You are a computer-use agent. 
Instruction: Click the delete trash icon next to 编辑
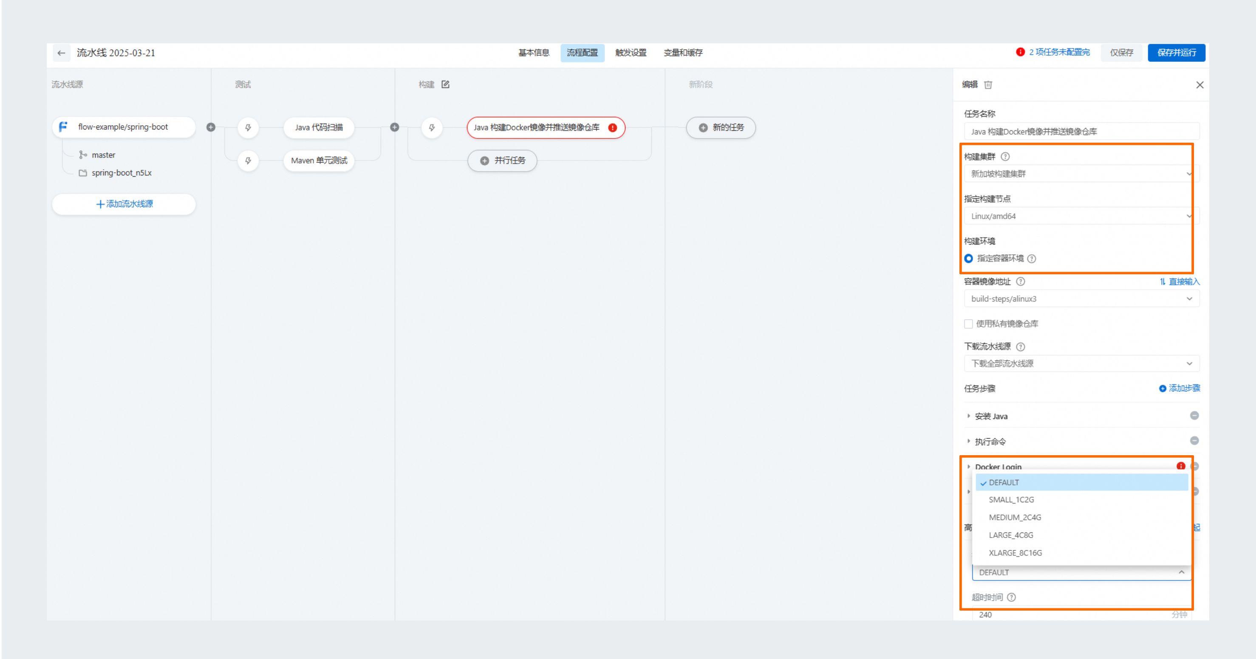pos(988,85)
